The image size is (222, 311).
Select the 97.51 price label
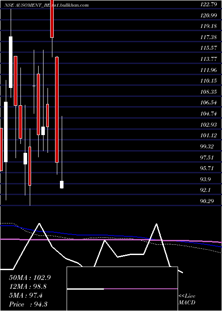[207, 157]
